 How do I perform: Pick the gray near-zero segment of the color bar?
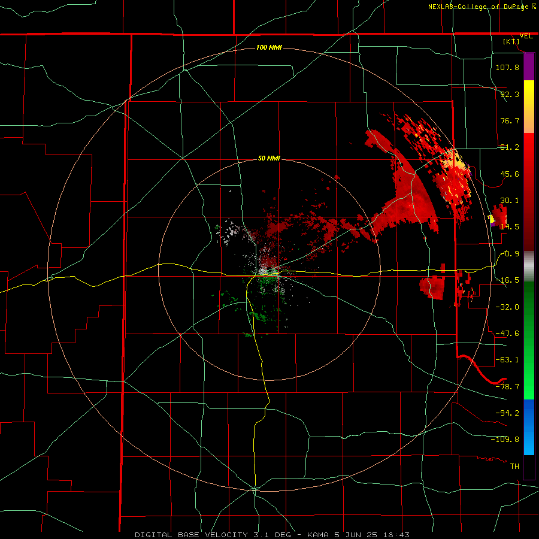[x=529, y=266]
